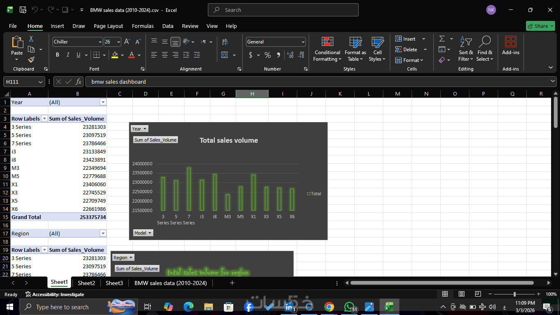Open Find & Select menu
The image size is (560, 315).
coord(485,49)
